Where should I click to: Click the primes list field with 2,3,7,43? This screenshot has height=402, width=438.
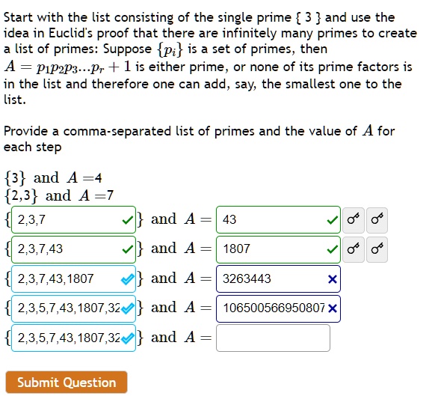[73, 249]
